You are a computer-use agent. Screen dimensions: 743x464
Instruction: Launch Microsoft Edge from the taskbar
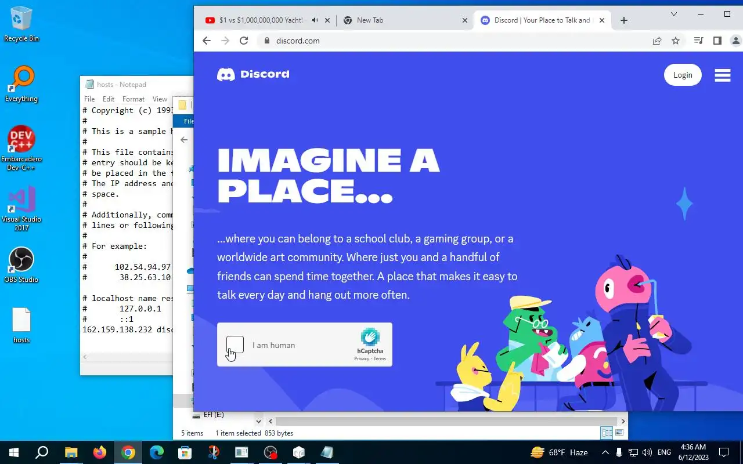157,452
